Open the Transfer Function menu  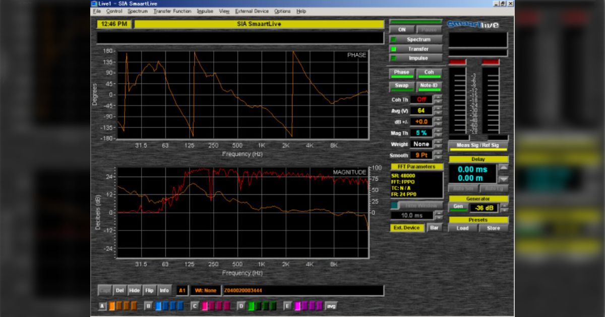(172, 11)
